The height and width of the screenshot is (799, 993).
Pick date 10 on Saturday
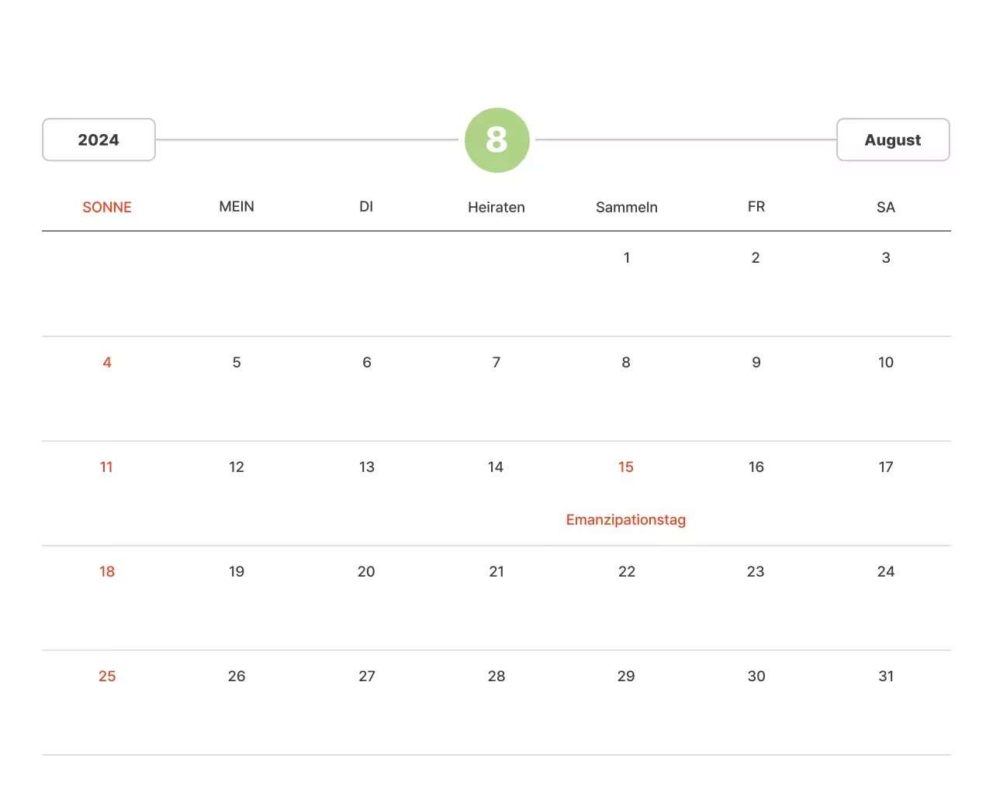click(x=885, y=362)
